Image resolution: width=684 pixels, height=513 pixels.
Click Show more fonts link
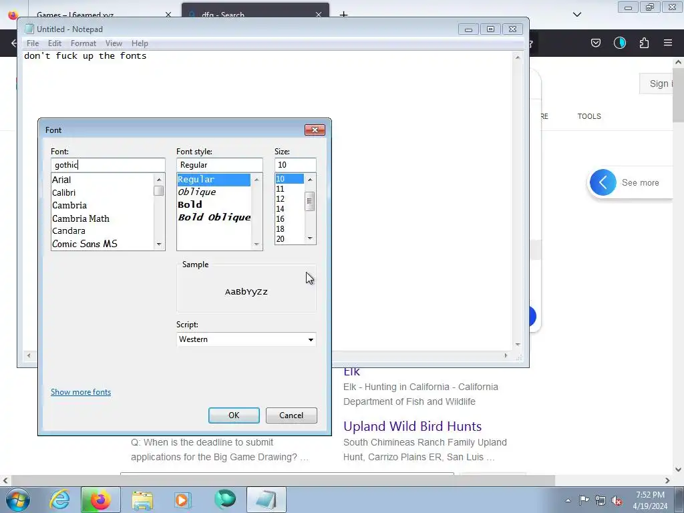pyautogui.click(x=81, y=391)
